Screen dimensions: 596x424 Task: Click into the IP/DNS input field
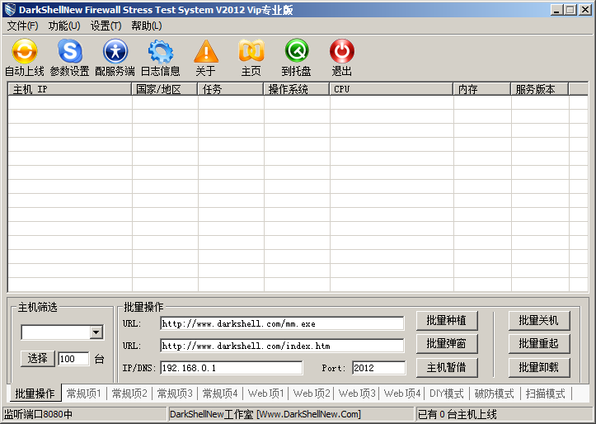[231, 368]
